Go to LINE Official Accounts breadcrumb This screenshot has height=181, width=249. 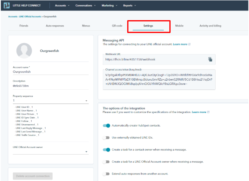pyautogui.click(x=30, y=17)
